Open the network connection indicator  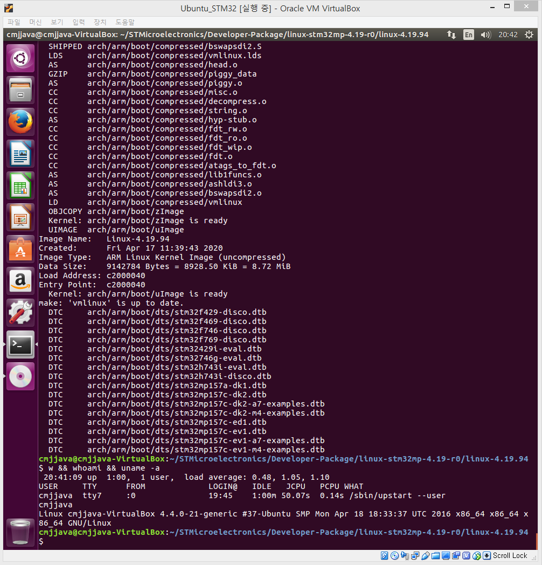click(x=451, y=35)
